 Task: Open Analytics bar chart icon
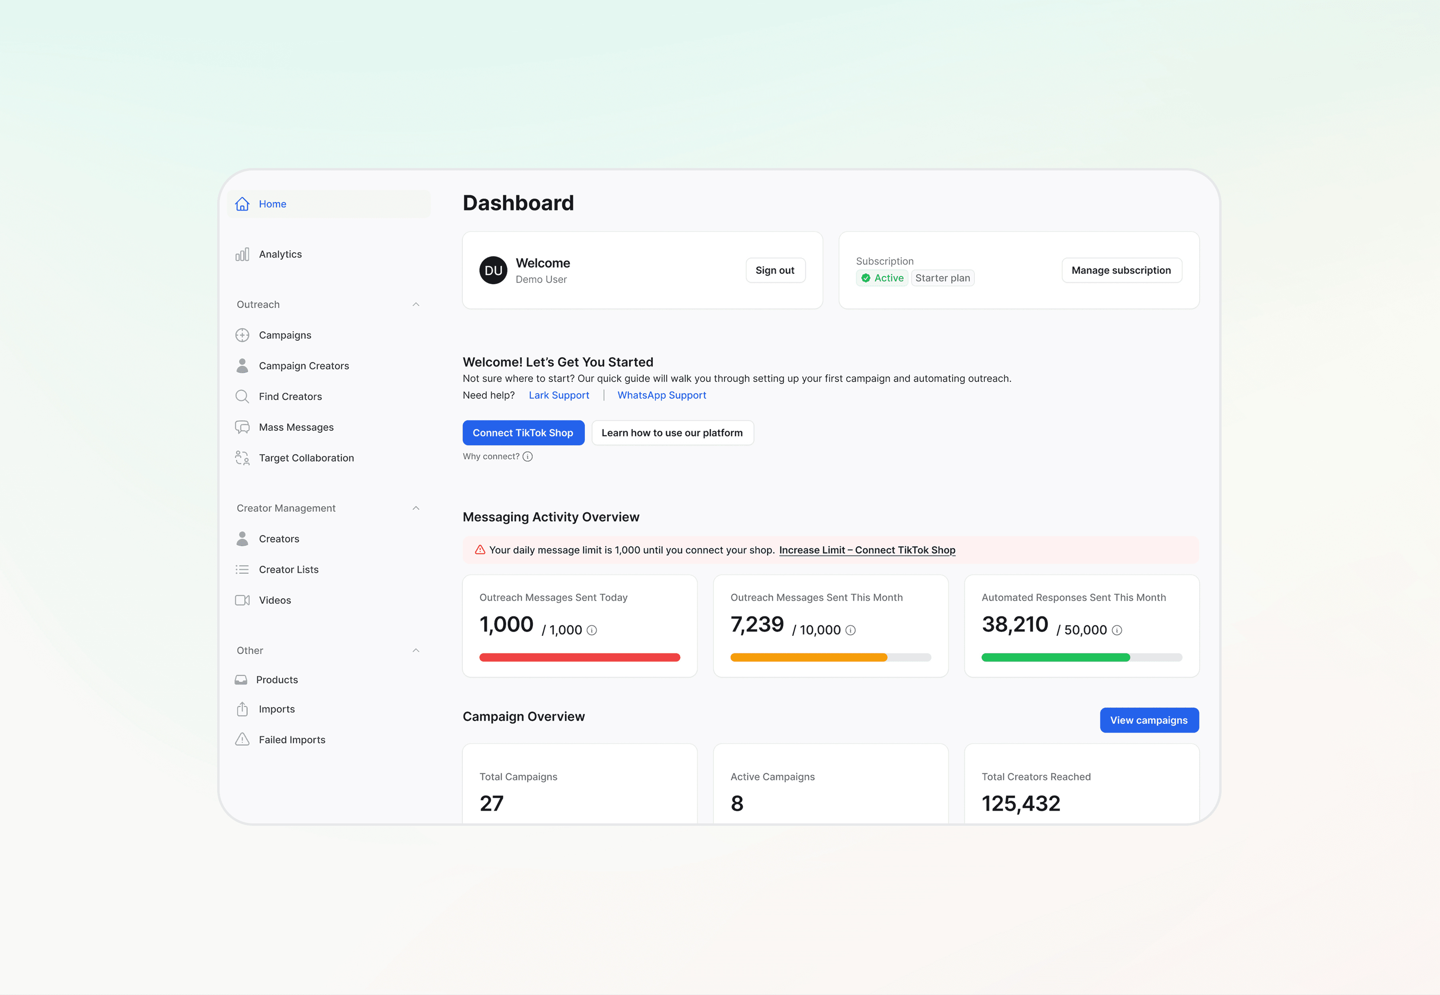pyautogui.click(x=242, y=254)
